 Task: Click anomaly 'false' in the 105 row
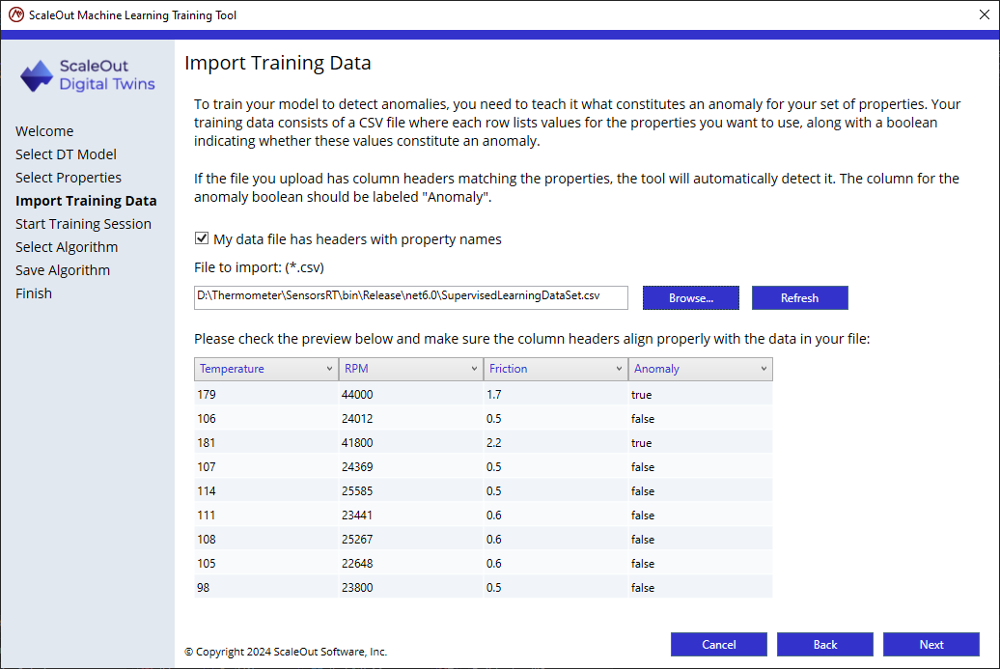700,564
